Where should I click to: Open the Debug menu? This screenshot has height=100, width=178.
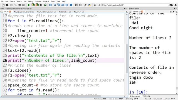pos(31,1)
